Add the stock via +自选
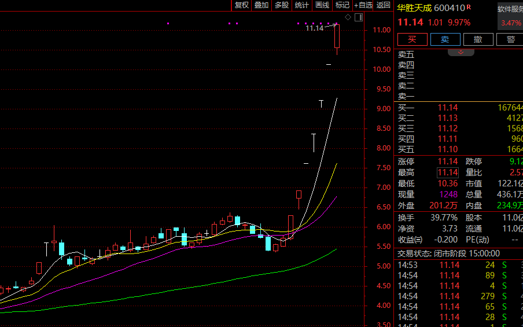Screen dimensions: 523x327 pyautogui.click(x=363, y=5)
